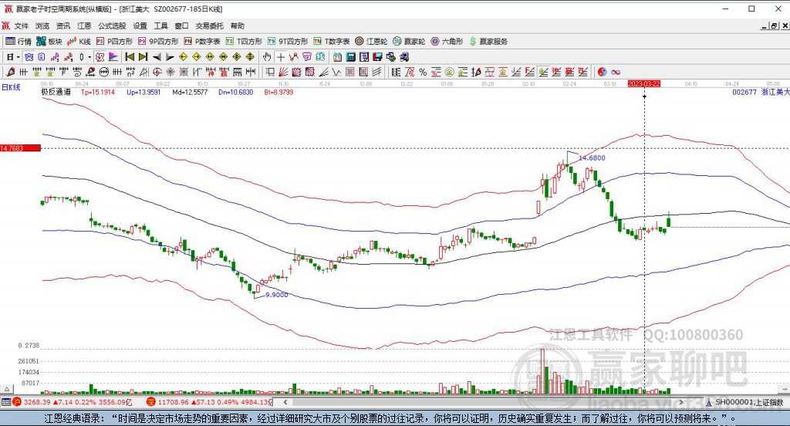Click Shanghai index 3268.39 status entry

72,402
